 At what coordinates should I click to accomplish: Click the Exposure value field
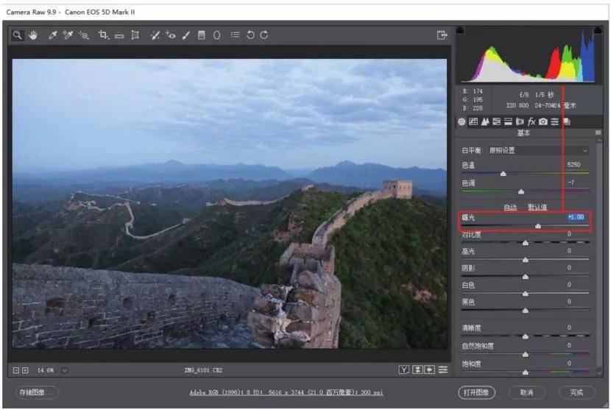[576, 217]
